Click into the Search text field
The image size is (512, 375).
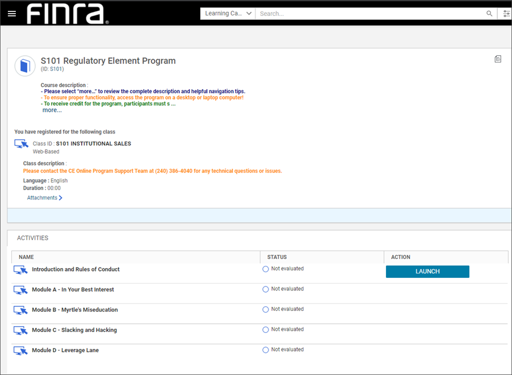369,14
